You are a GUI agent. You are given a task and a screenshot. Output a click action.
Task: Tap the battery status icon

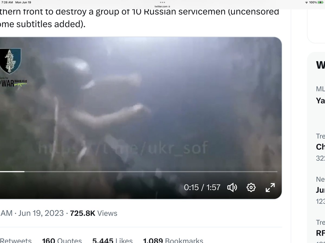[320, 2]
